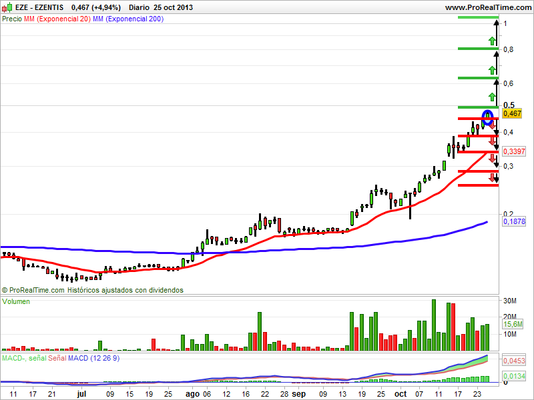
Task: Select the MACD-, señal legend label
Action: (x=24, y=358)
